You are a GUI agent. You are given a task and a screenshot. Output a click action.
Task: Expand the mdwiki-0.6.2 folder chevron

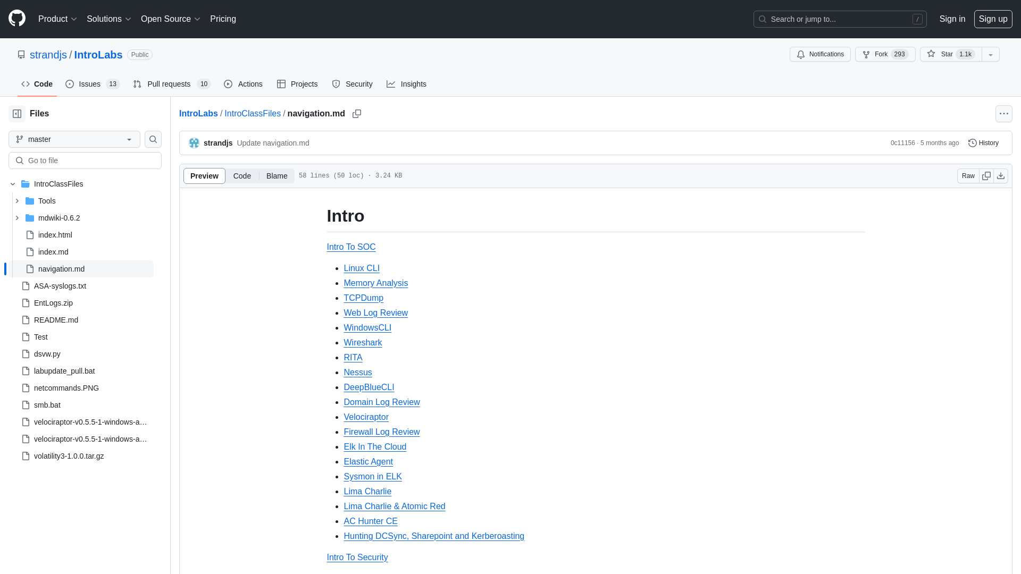(x=17, y=218)
